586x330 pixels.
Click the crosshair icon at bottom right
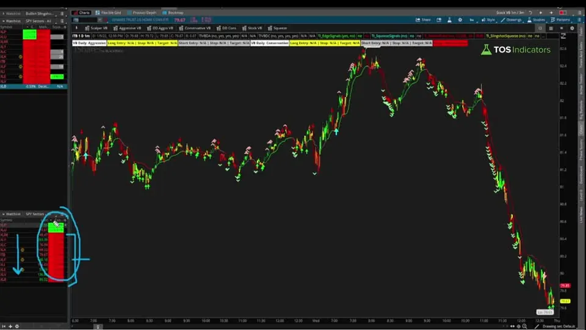[518, 326]
